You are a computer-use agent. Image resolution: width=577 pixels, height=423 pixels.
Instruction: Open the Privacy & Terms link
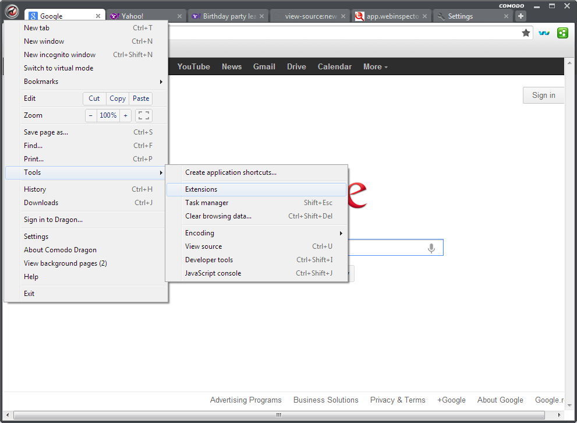pyautogui.click(x=398, y=400)
